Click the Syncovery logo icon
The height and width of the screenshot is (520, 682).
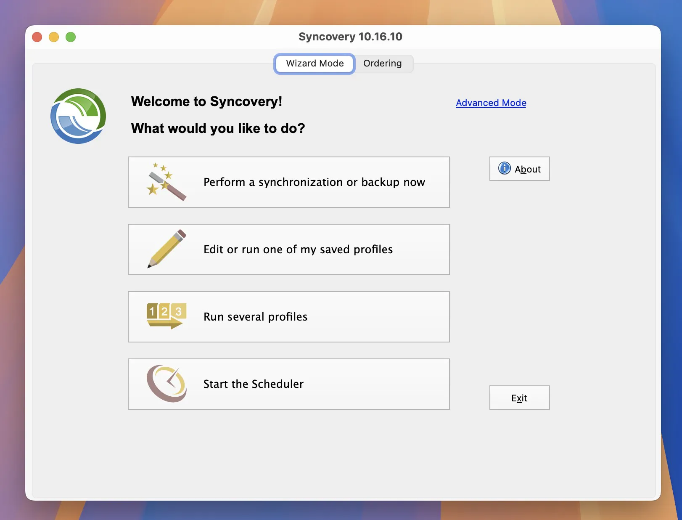click(x=78, y=116)
